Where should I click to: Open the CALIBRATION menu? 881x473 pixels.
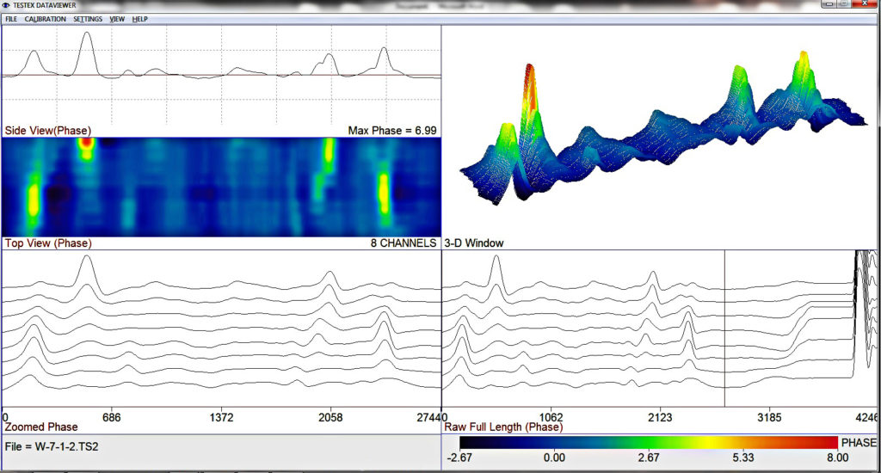(45, 19)
